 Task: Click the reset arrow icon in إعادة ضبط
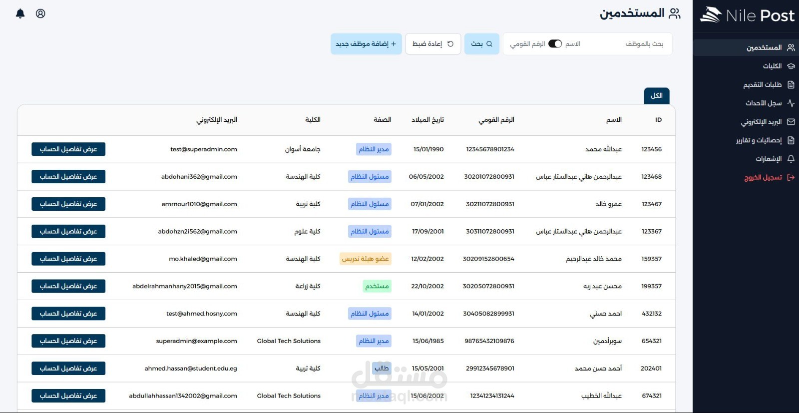[450, 44]
